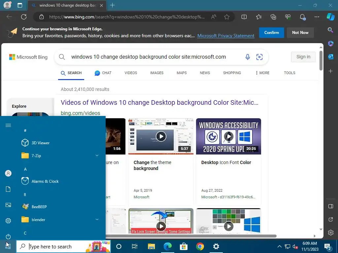Go to Microsoft Bing homepage logo
The image size is (338, 253).
[x=28, y=57]
